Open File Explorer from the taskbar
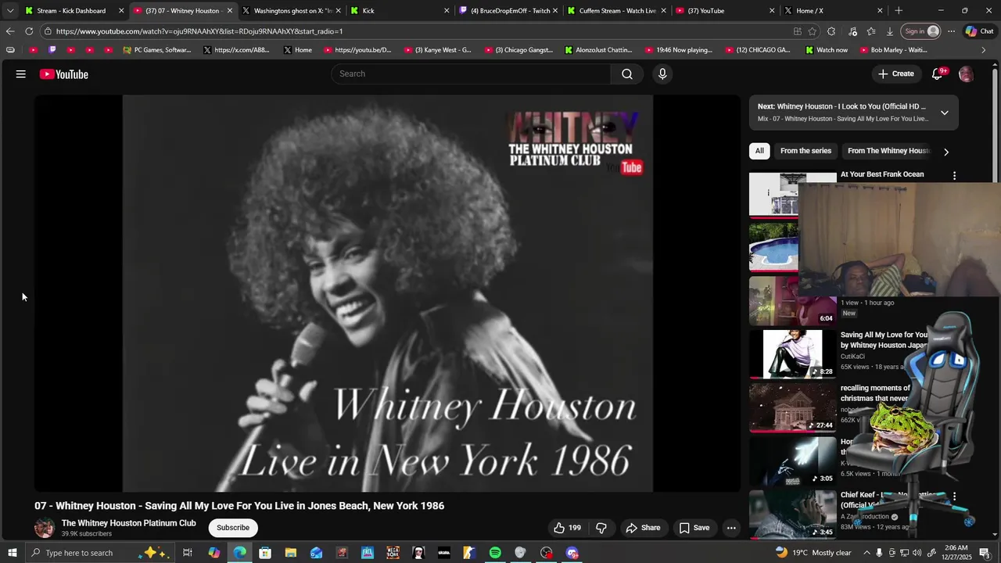This screenshot has width=1001, height=563. (x=290, y=553)
